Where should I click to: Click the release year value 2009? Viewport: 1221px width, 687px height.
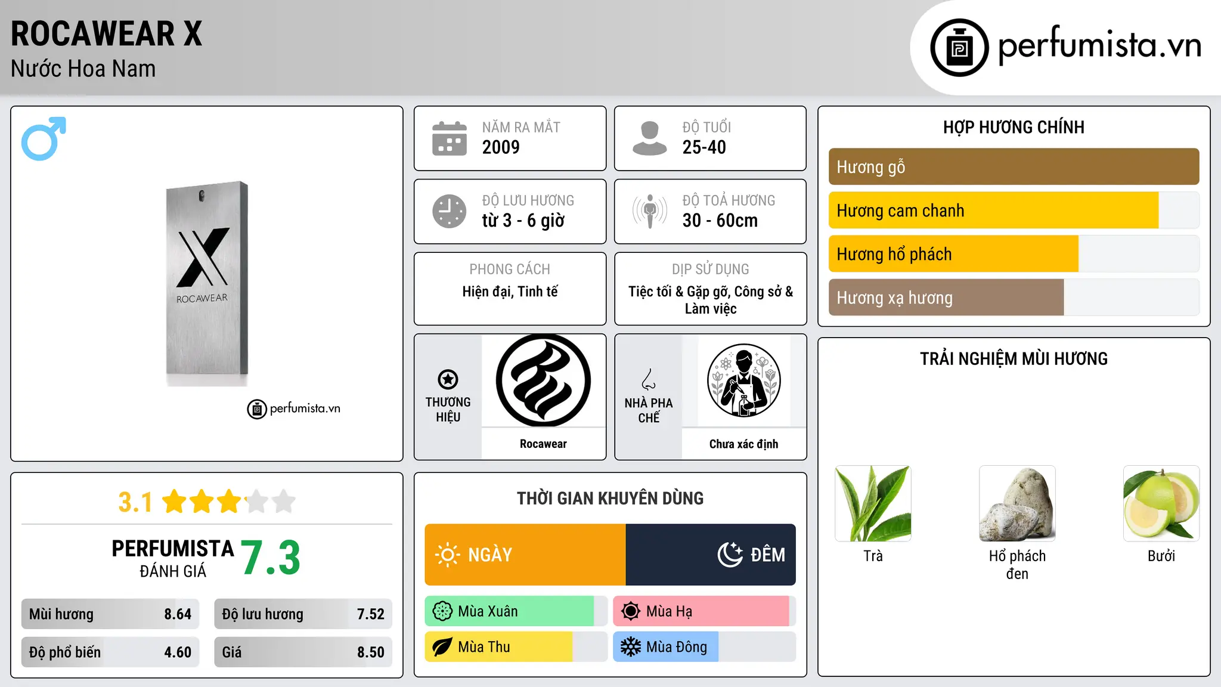501,147
